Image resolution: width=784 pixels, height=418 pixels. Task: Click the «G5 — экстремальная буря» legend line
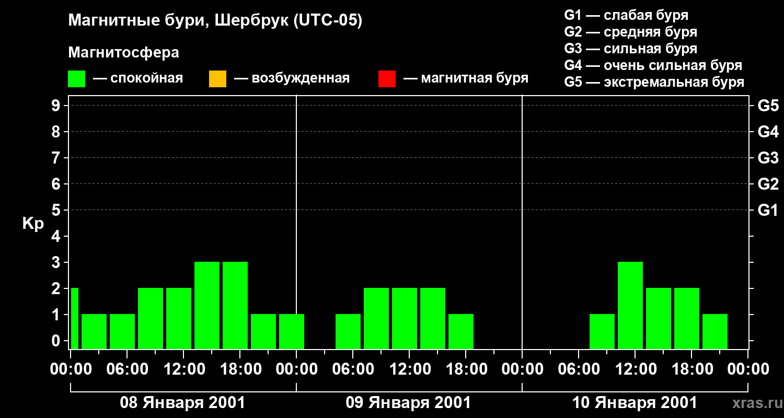pyautogui.click(x=654, y=82)
